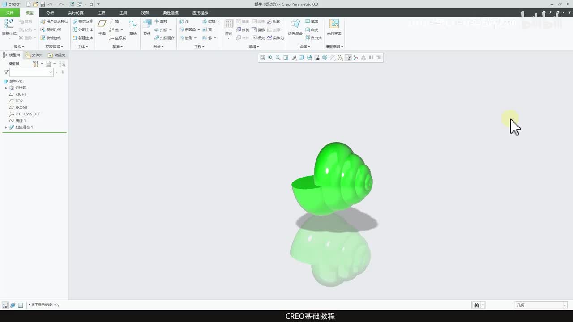Click the open folder icon in quick access toolbar
The height and width of the screenshot is (322, 573).
tap(35, 4)
